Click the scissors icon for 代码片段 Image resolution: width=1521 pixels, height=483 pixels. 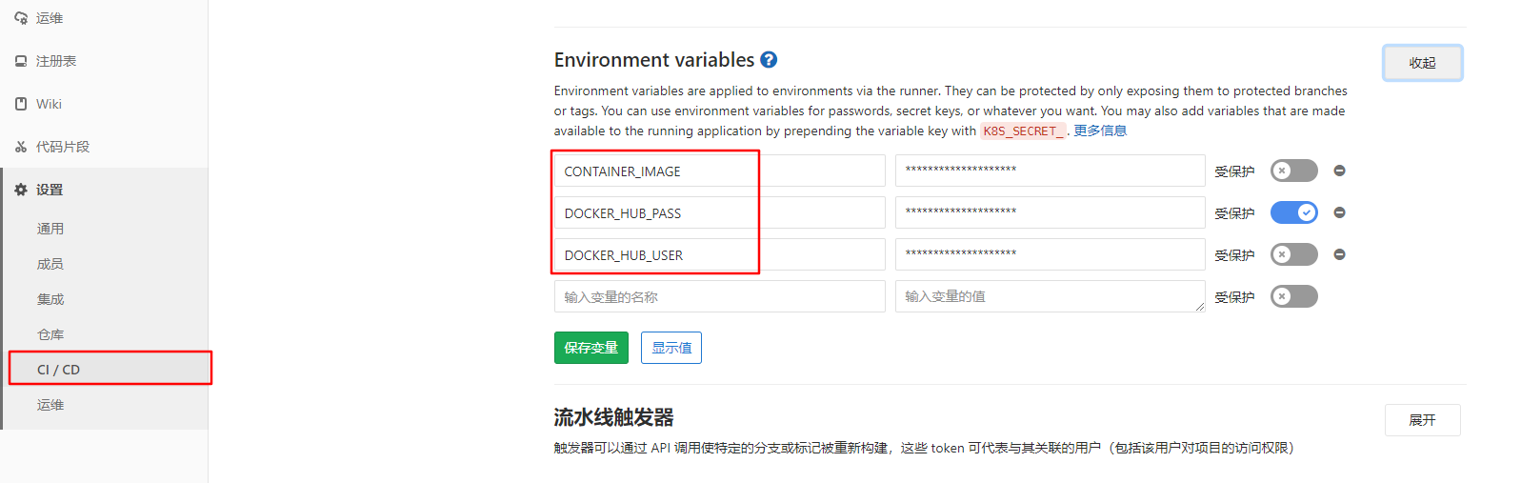point(21,147)
